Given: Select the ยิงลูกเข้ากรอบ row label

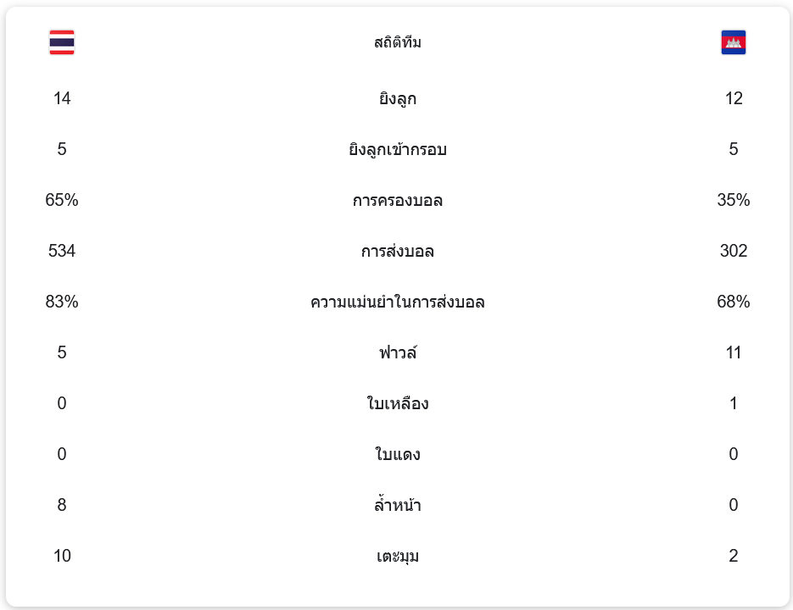Looking at the screenshot, I should [397, 150].
